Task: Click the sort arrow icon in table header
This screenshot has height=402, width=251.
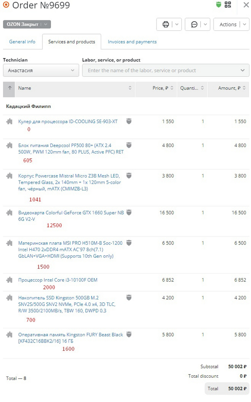Action: 9,88
